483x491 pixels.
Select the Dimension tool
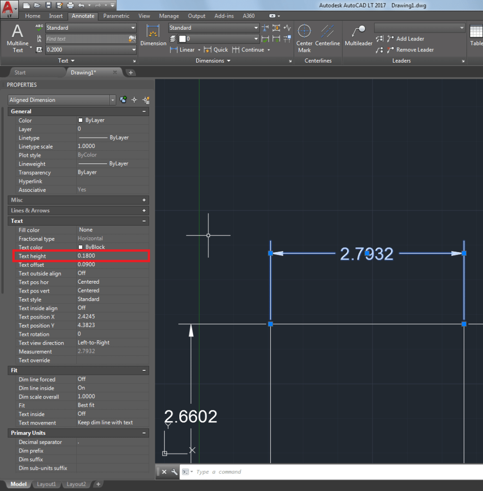pos(153,35)
